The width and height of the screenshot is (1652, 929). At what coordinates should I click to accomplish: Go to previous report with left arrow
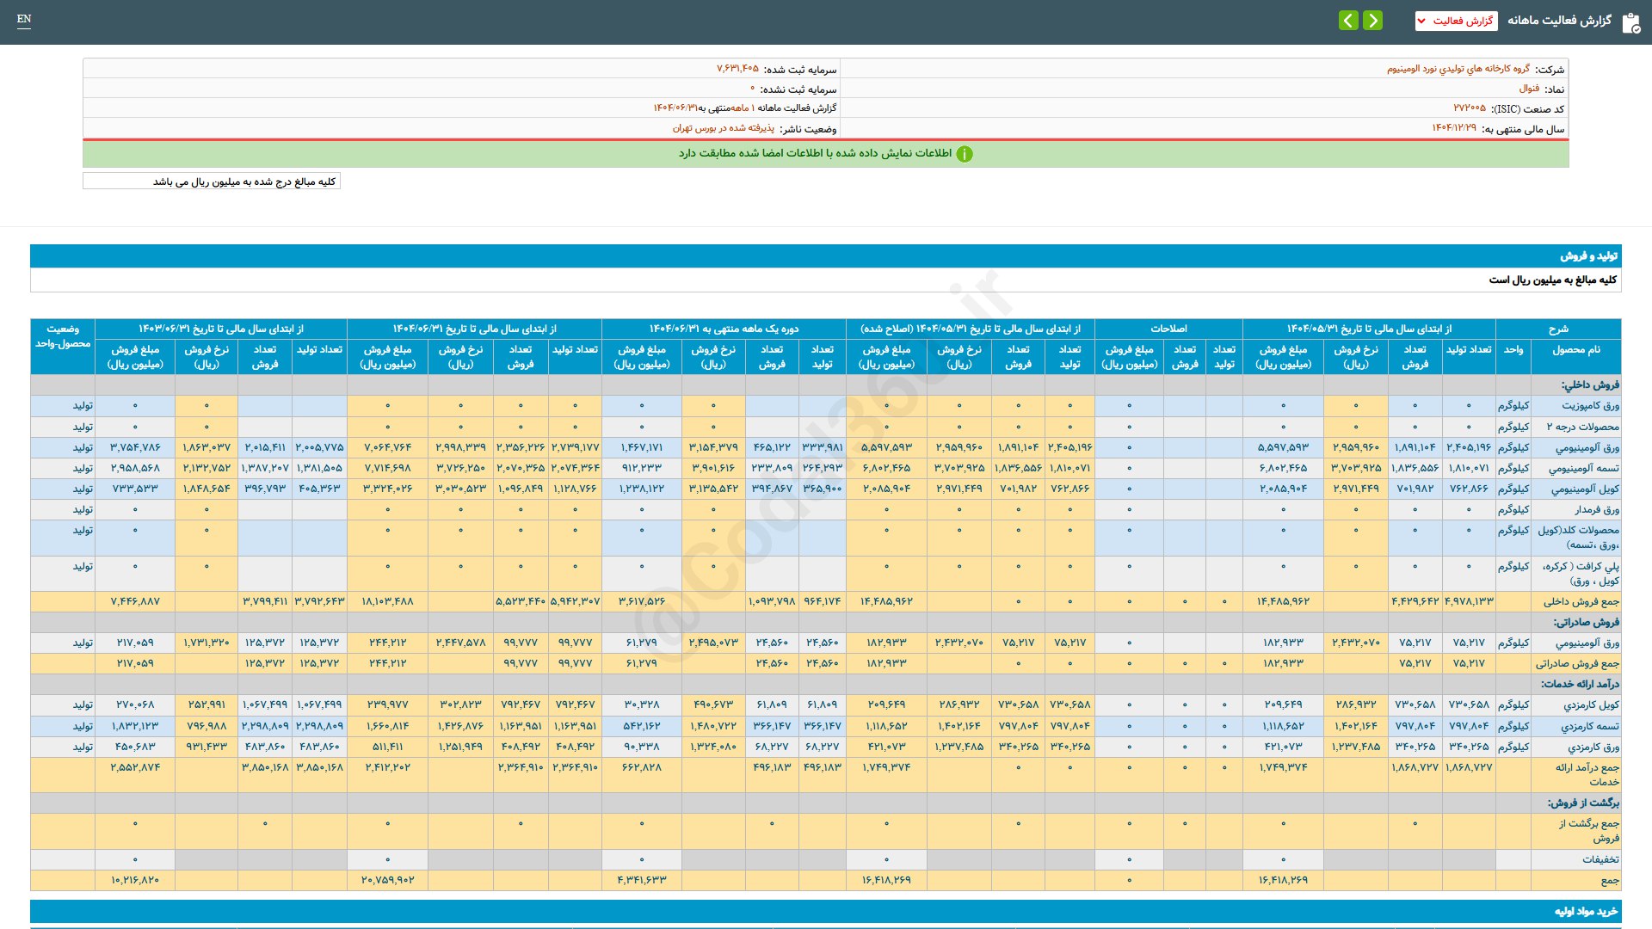(1348, 21)
